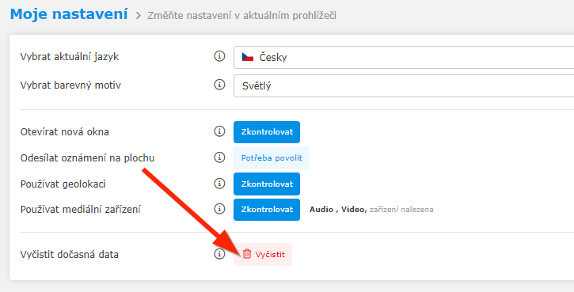Screen dimensions: 574x292
Task: Click Zkontrolovat button for media devices
Action: 267,210
